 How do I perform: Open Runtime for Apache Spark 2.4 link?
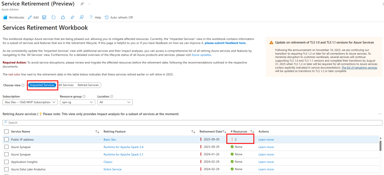coord(123,147)
